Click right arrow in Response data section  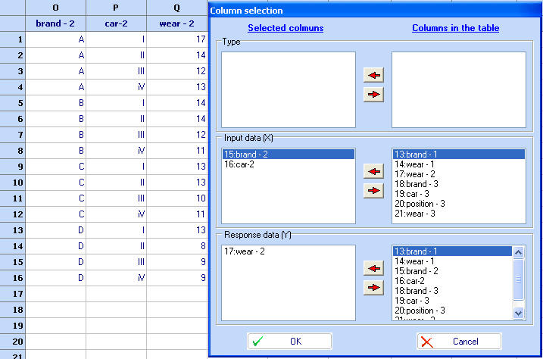(373, 288)
